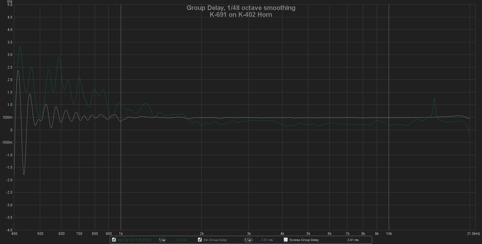The image size is (482, 244).
Task: Click the 1k frequency axis label
Action: coord(121,234)
